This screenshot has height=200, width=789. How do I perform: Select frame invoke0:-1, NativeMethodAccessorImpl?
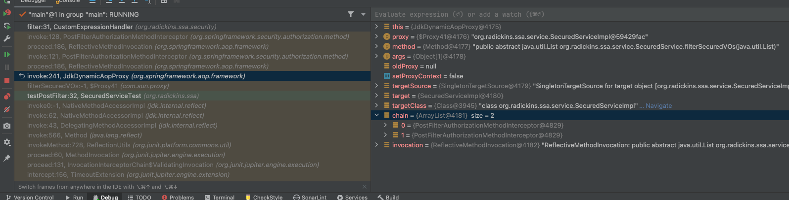pyautogui.click(x=192, y=105)
